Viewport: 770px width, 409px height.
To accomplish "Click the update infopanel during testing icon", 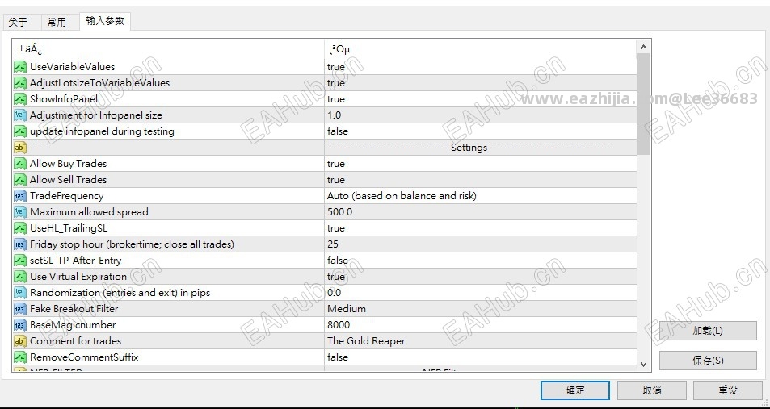I will click(x=20, y=131).
